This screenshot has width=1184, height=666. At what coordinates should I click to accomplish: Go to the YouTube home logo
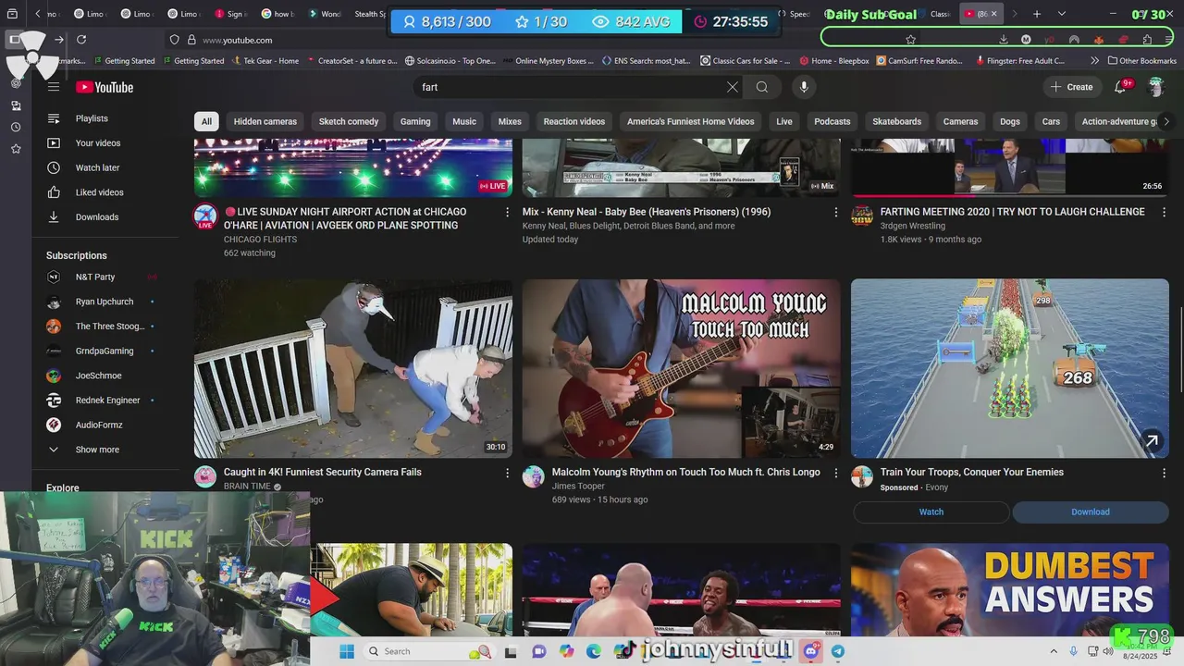point(105,87)
